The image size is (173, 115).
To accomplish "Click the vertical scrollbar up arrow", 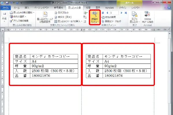I will [170, 33].
